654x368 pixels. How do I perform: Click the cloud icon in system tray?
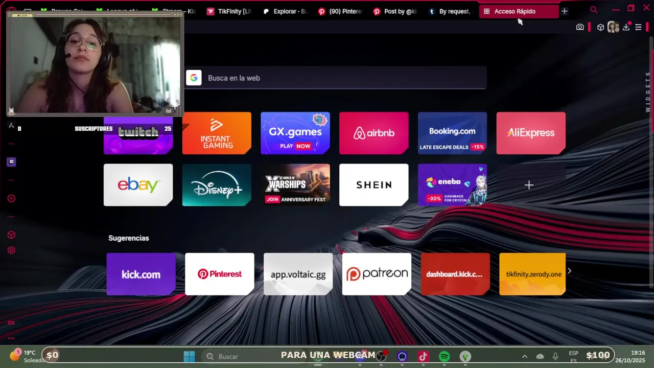[x=540, y=356]
